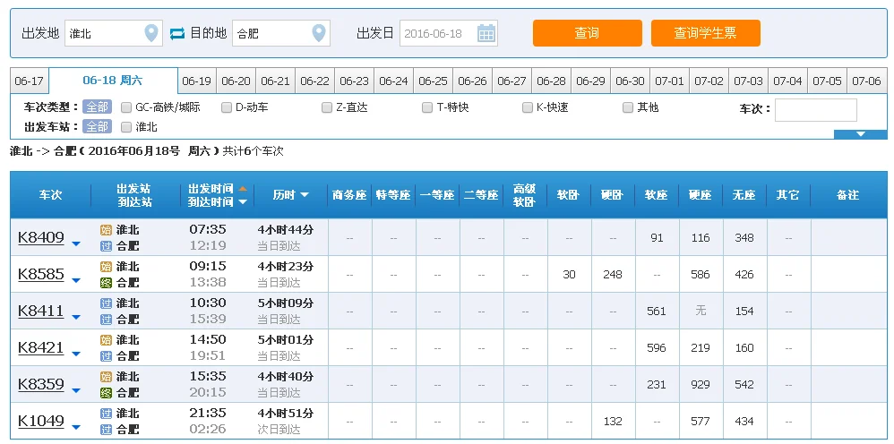Check the 淮北 departure station box
The height and width of the screenshot is (444, 894).
(x=126, y=126)
